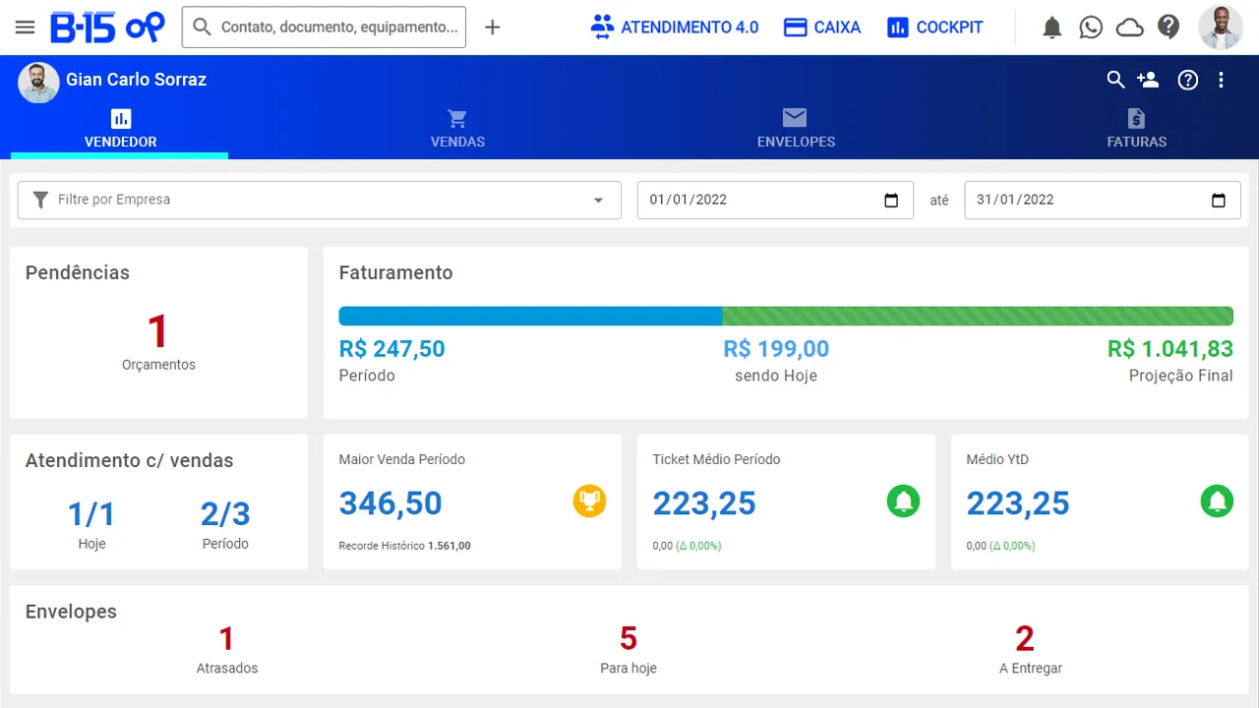Open the hamburger main menu
The height and width of the screenshot is (708, 1259).
[25, 28]
